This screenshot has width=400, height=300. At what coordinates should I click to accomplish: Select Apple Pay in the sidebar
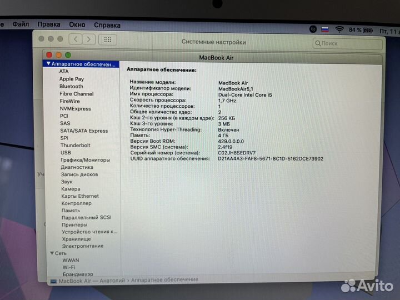(72, 79)
